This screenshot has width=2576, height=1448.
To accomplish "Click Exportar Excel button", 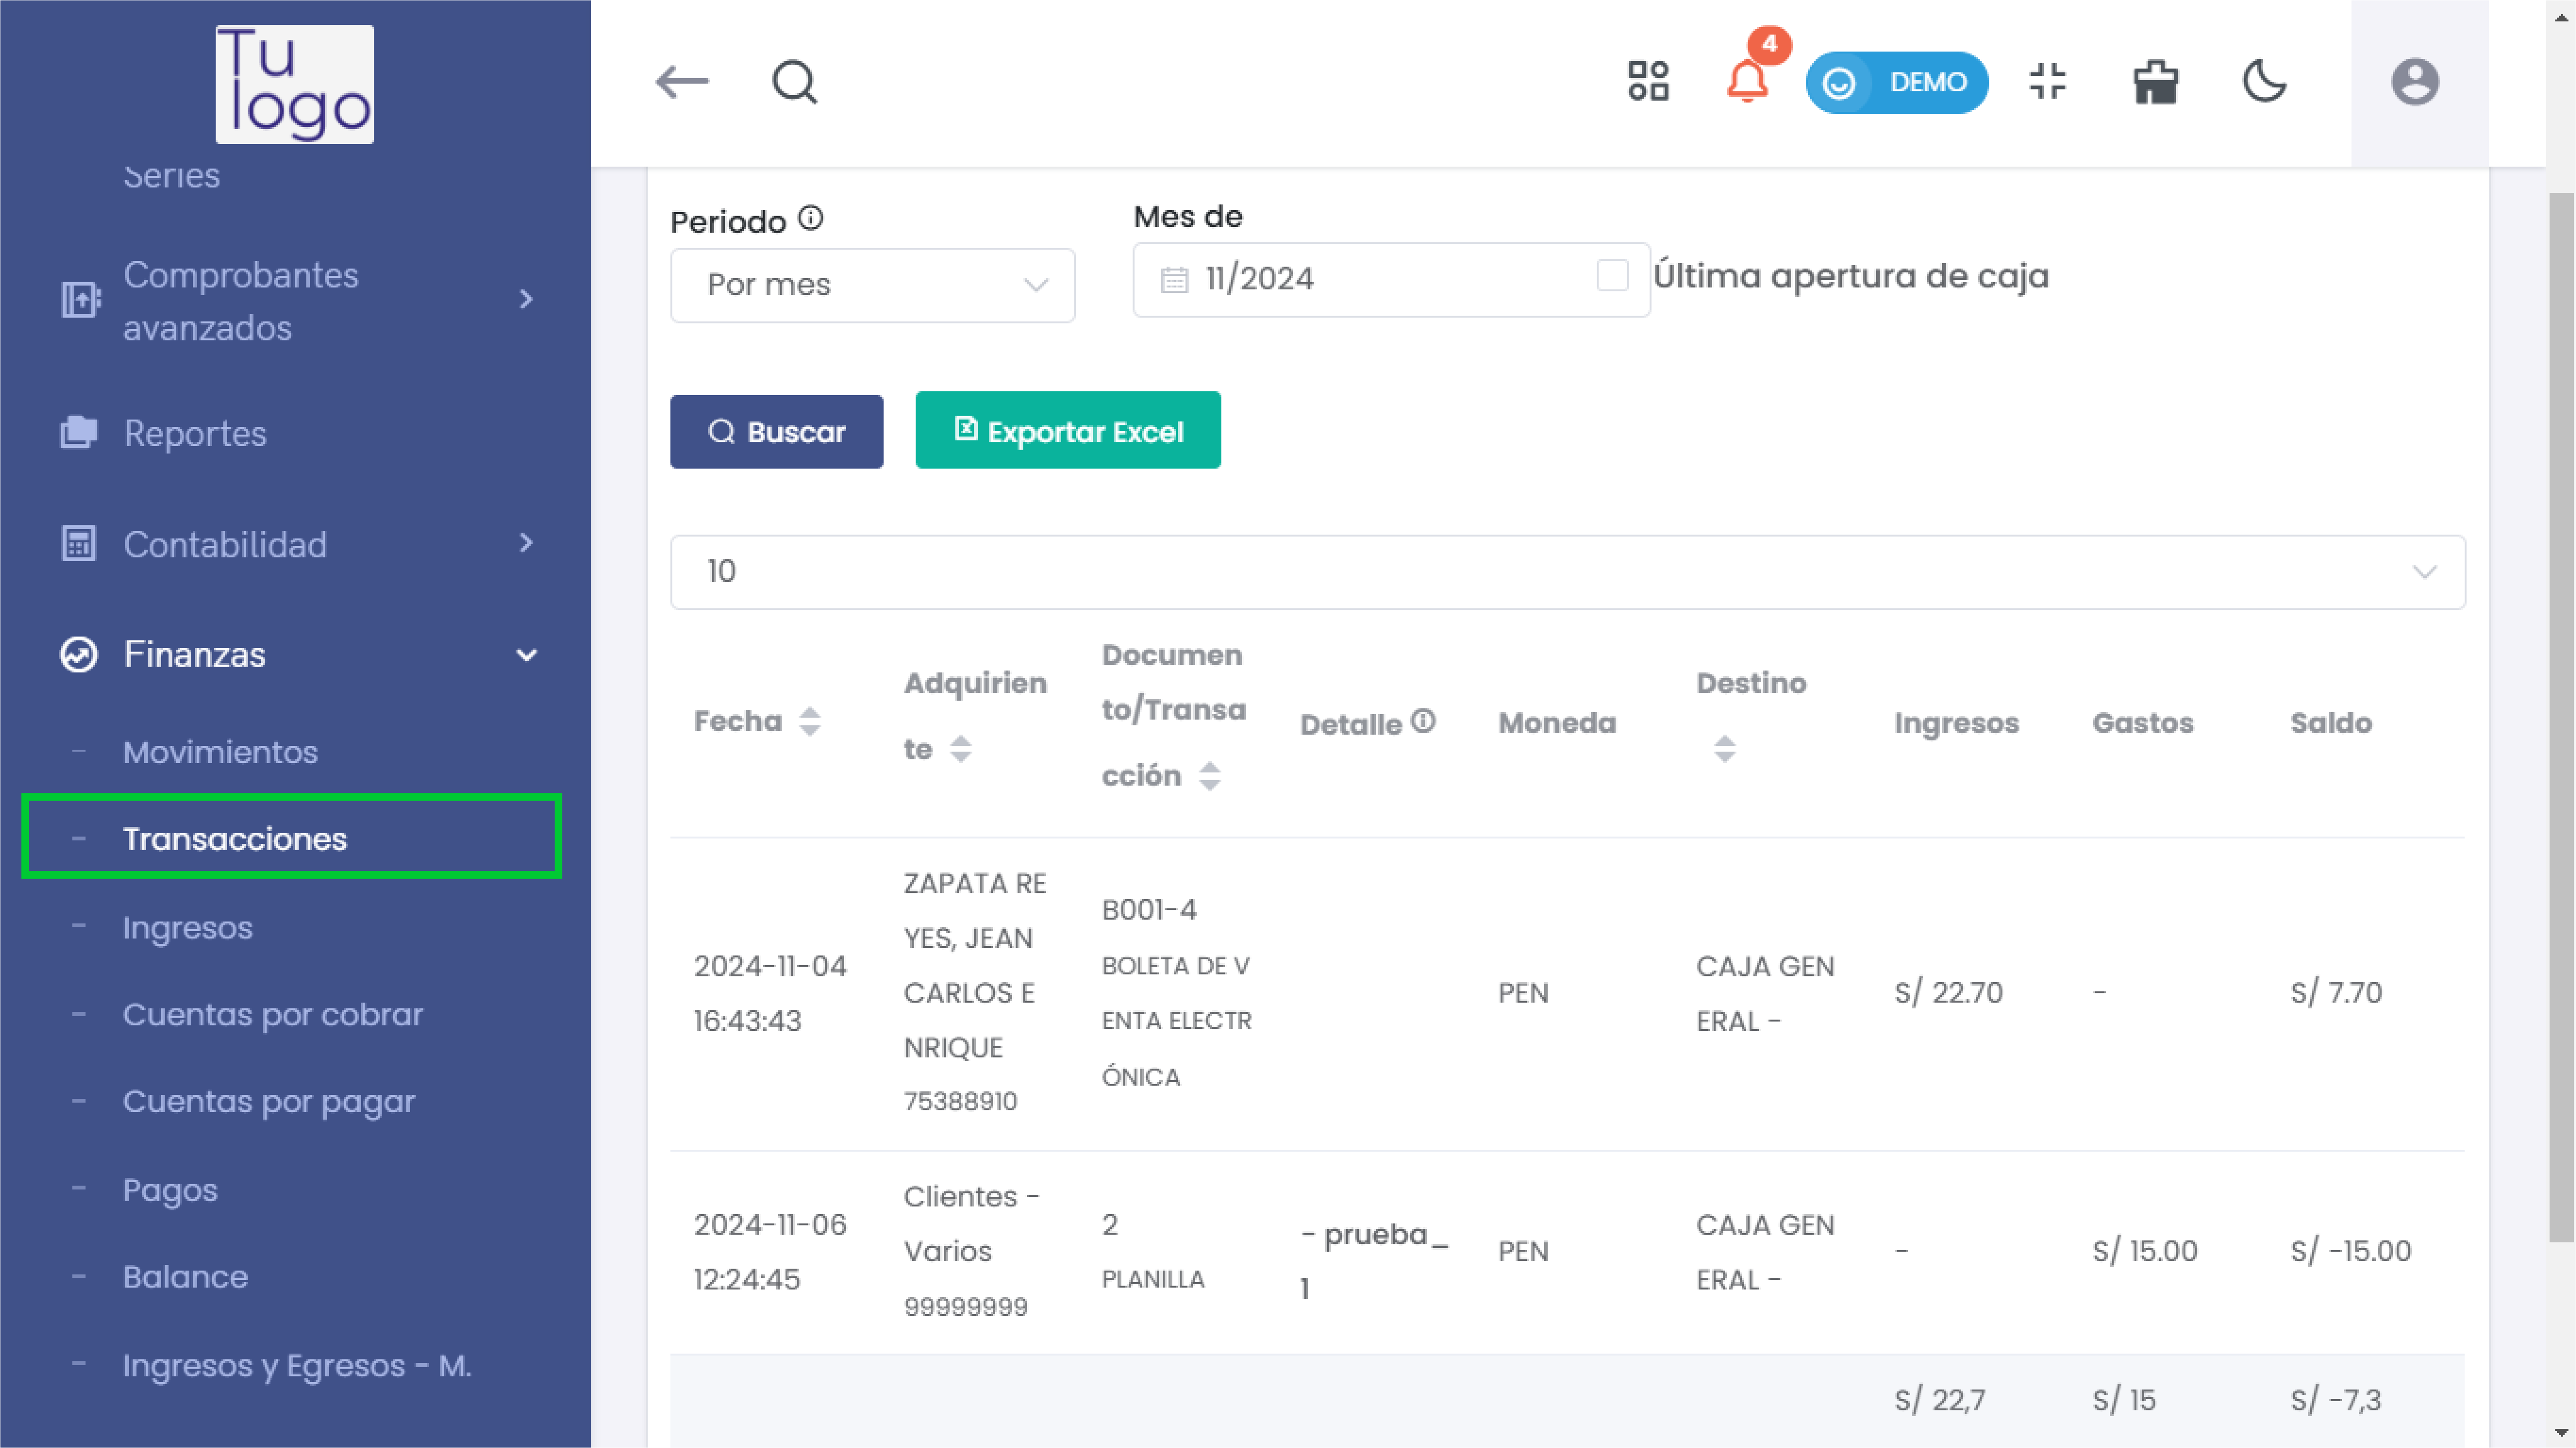I will [1067, 431].
